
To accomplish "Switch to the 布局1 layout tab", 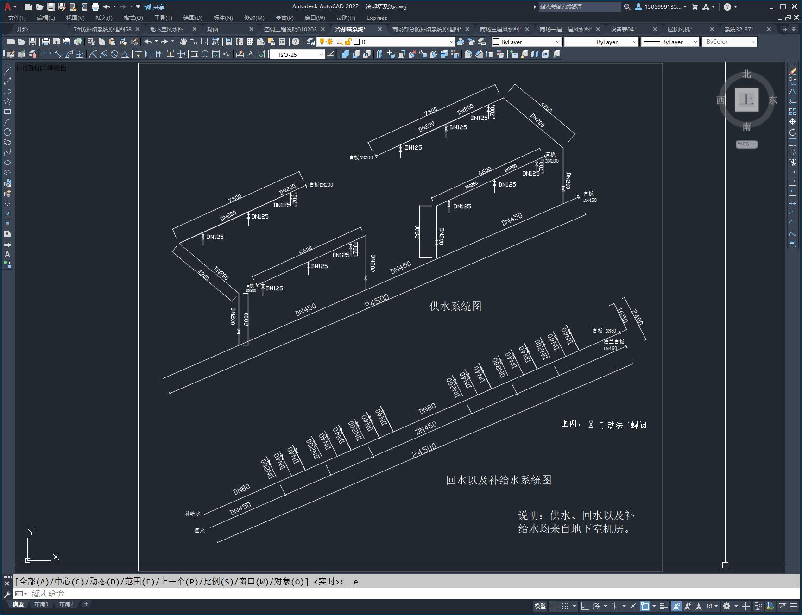I will 41,604.
